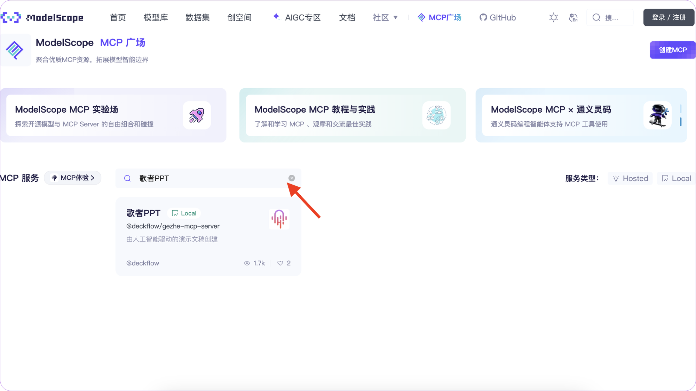Clear the 歌者PPT search text
Image resolution: width=696 pixels, height=391 pixels.
tap(292, 178)
